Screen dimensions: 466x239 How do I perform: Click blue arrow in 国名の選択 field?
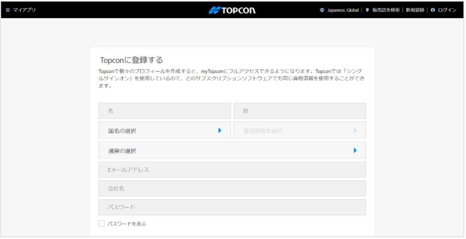(x=220, y=130)
